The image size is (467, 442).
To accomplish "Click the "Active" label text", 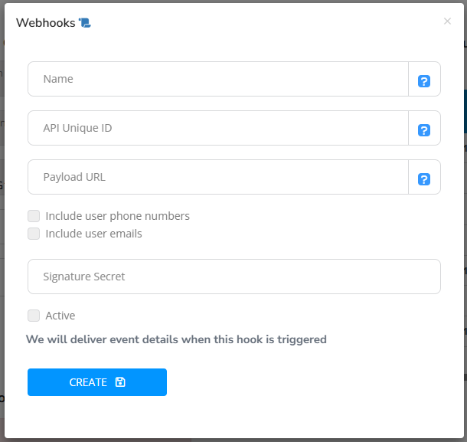I will tap(60, 316).
